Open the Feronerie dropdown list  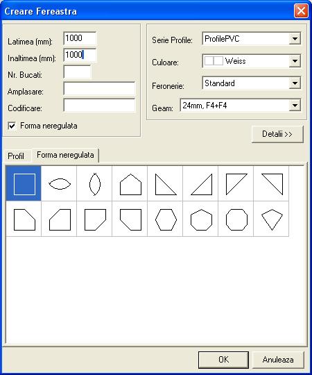(x=295, y=83)
